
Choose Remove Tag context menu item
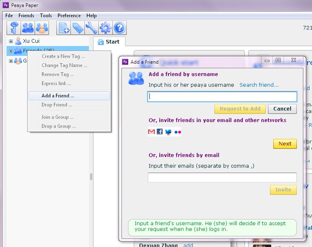coord(69,74)
